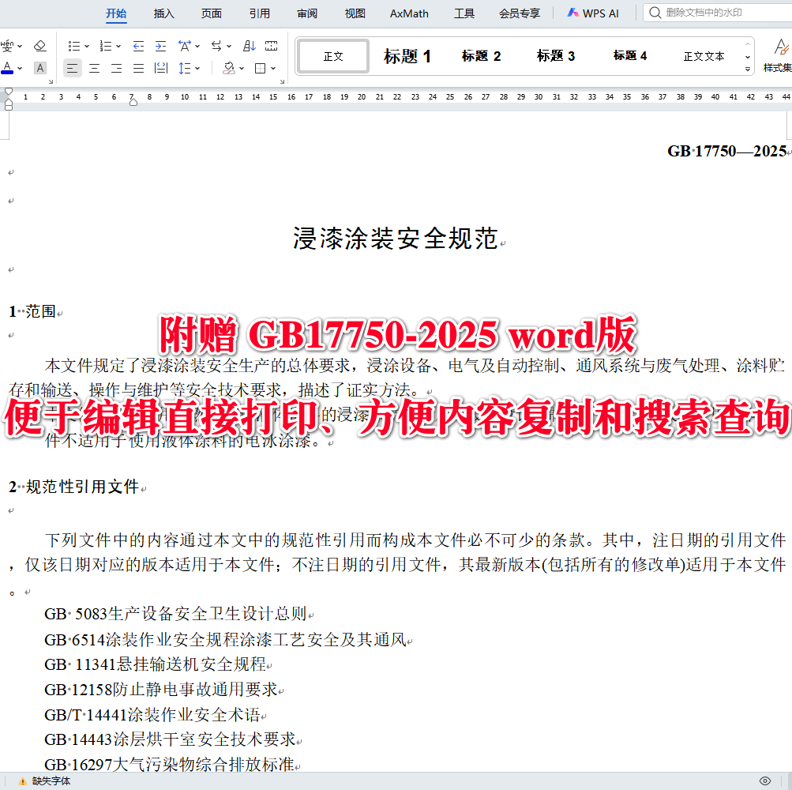This screenshot has width=792, height=790.
Task: Select the bullet list icon
Action: [x=73, y=46]
